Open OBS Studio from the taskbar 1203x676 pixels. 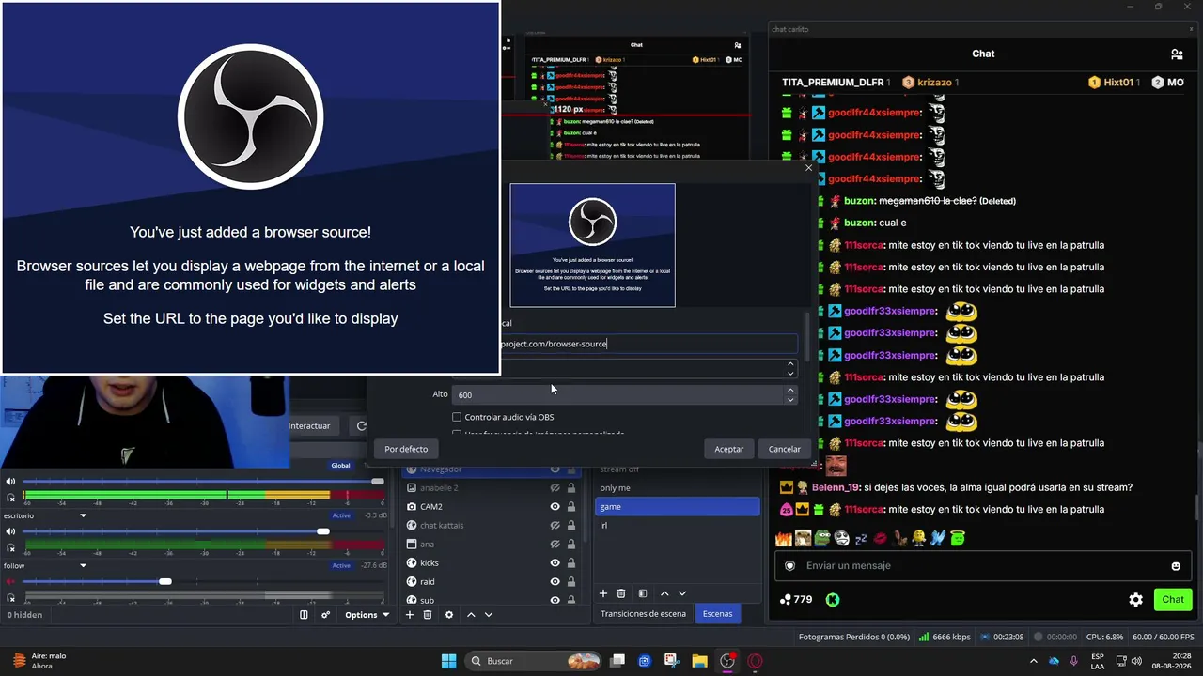coord(727,661)
